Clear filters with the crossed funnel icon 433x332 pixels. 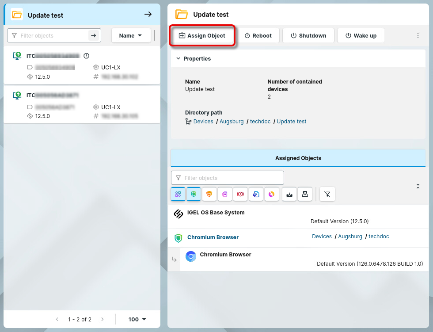click(327, 194)
